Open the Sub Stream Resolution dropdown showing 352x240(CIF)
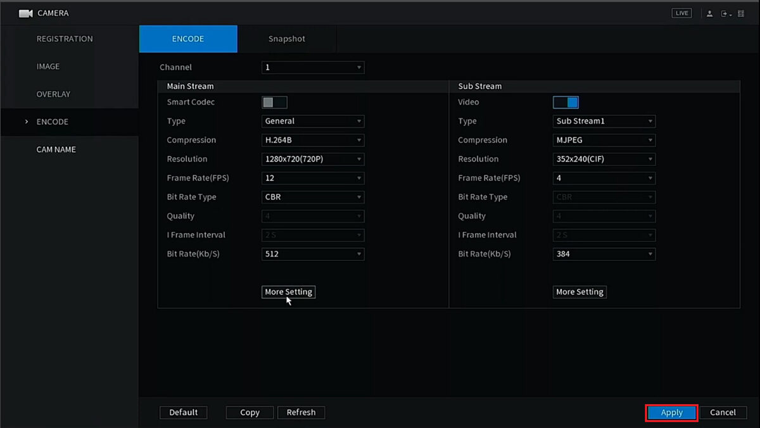This screenshot has width=760, height=428. coord(604,159)
